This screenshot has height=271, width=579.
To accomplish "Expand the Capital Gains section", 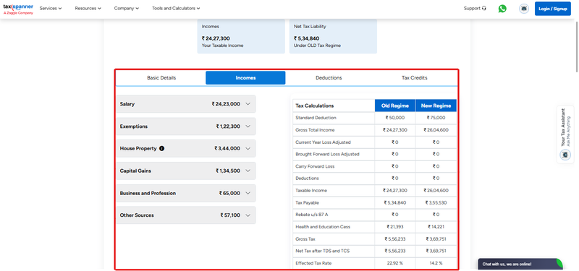I will (x=186, y=171).
